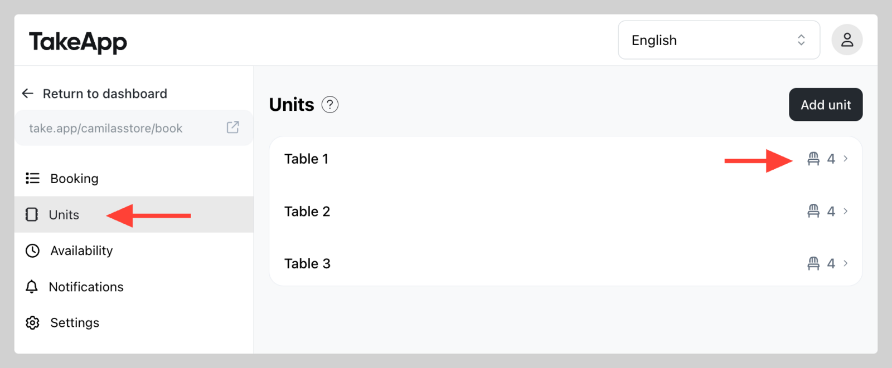Click the Return to dashboard link

point(105,94)
